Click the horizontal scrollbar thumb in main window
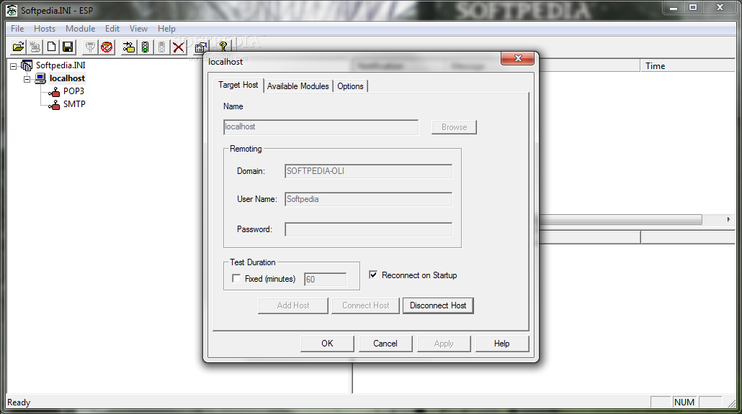The width and height of the screenshot is (742, 414). point(620,219)
